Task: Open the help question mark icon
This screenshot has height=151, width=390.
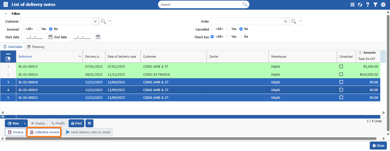Action: coord(368,5)
